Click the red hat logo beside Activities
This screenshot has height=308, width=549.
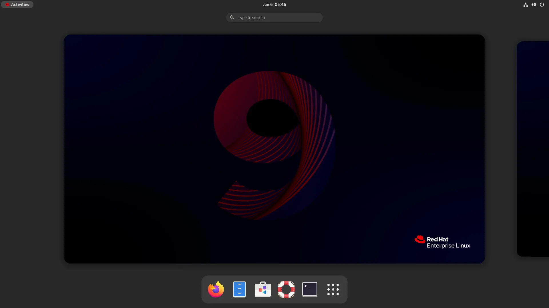pos(7,5)
